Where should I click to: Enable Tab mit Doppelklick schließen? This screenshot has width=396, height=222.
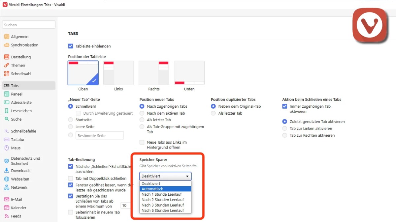point(71,179)
